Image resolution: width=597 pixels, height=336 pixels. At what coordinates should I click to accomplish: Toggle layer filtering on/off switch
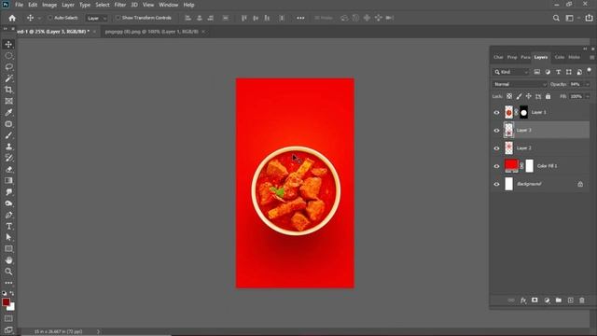pos(589,71)
